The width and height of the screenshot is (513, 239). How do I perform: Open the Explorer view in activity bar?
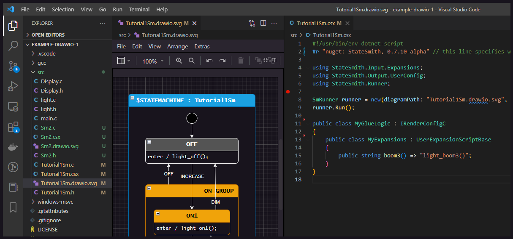tap(13, 27)
